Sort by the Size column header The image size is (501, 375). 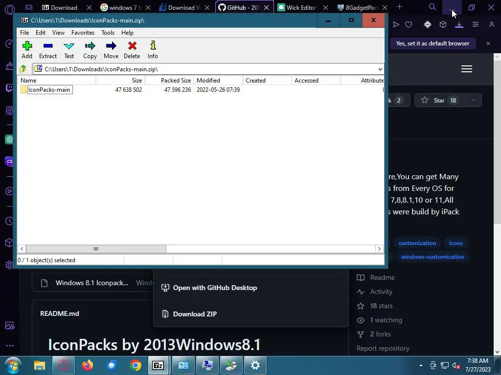pos(121,81)
